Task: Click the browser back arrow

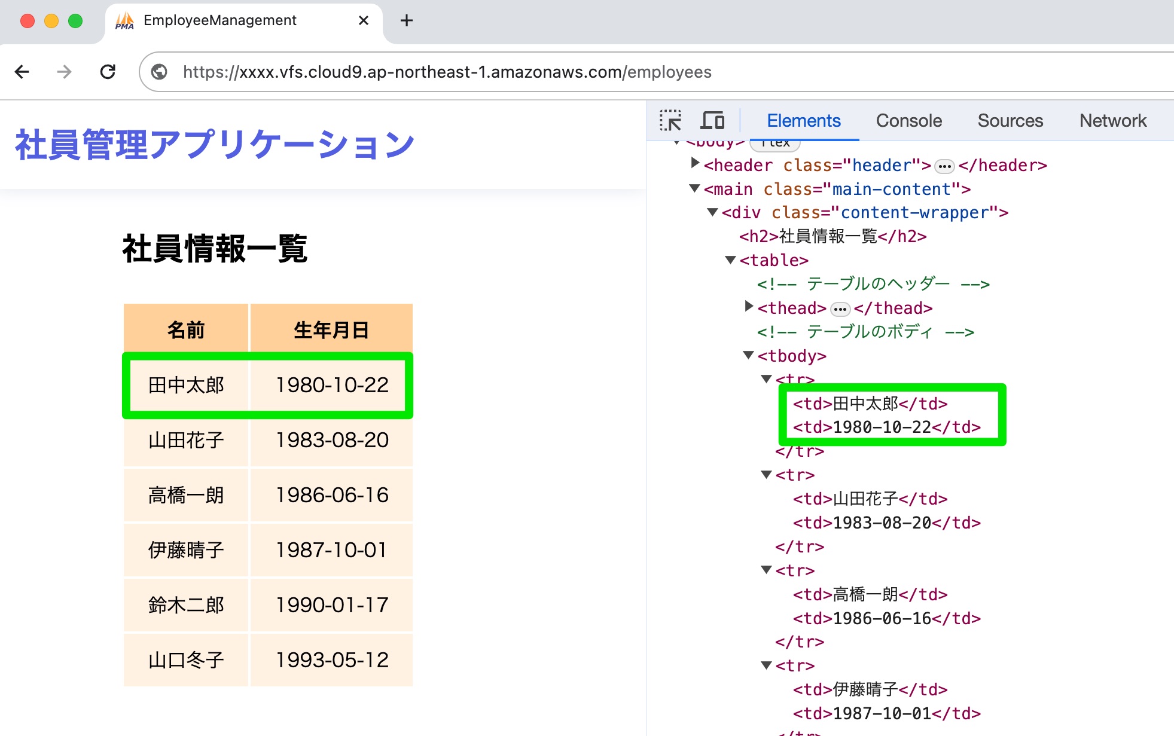Action: click(22, 72)
